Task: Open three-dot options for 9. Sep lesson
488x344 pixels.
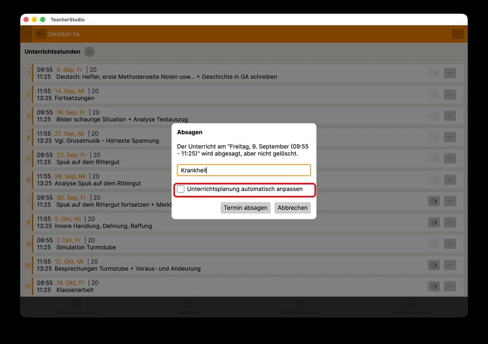Action: point(450,73)
